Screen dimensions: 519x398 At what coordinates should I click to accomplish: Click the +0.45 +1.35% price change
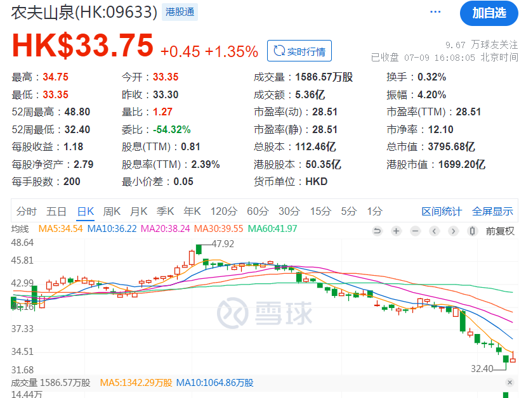click(209, 51)
